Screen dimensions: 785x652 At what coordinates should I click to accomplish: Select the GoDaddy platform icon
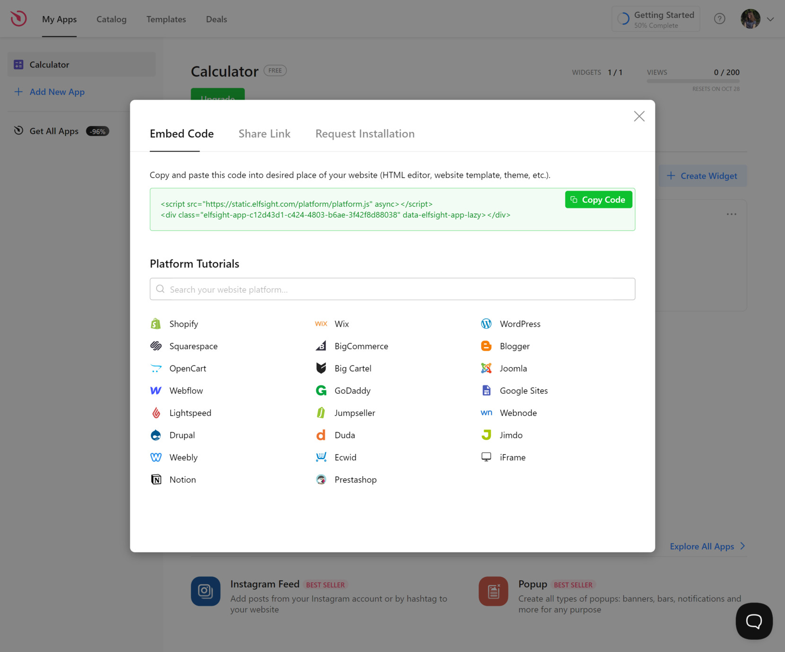tap(321, 391)
